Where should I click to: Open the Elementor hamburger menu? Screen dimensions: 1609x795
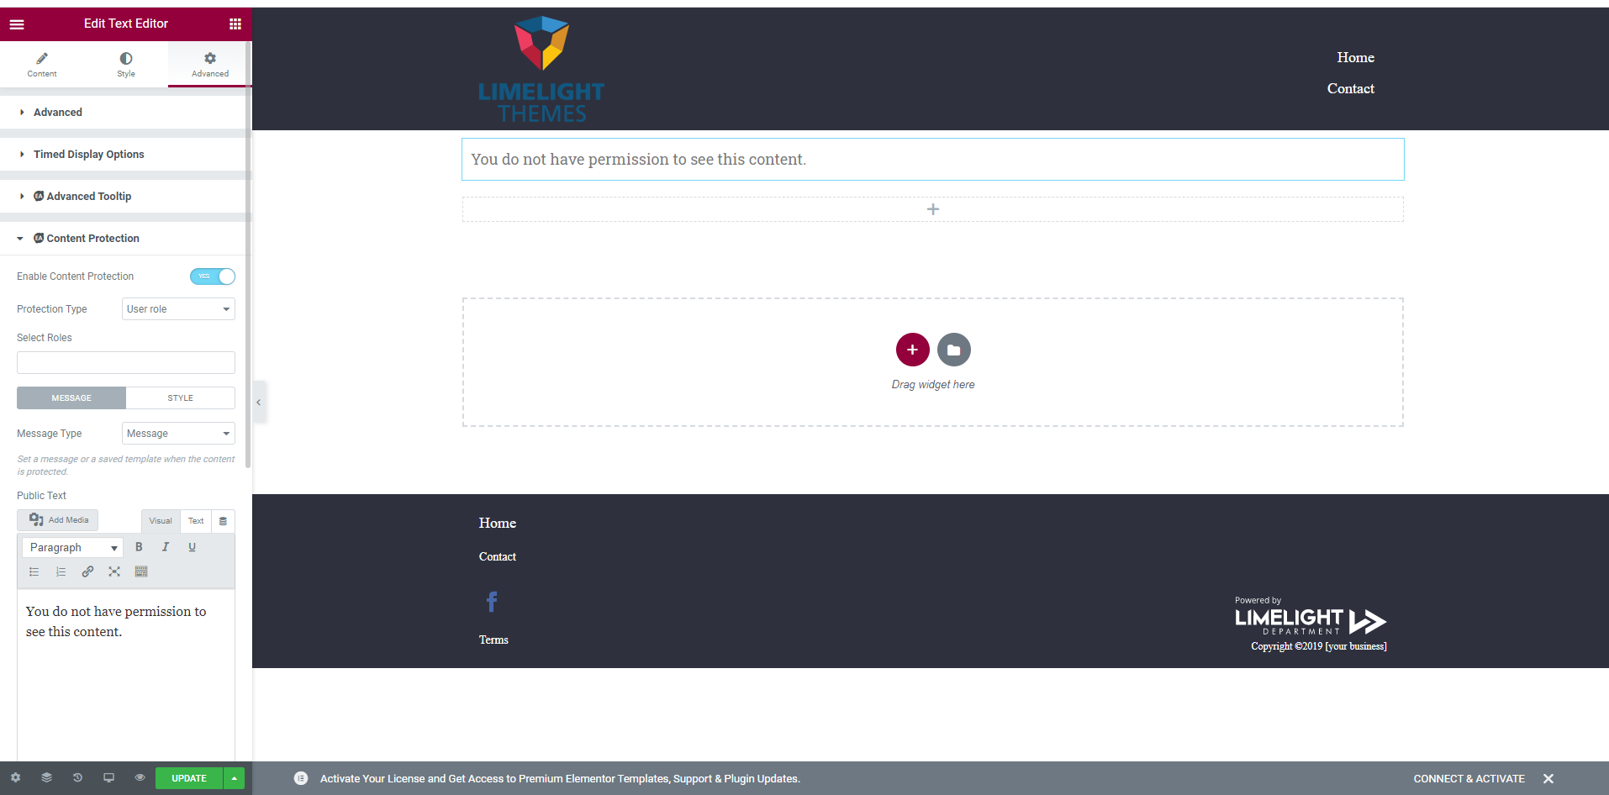(17, 24)
